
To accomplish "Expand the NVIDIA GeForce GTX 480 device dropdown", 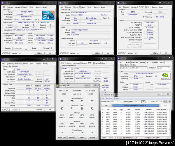I will (x=146, y=68).
